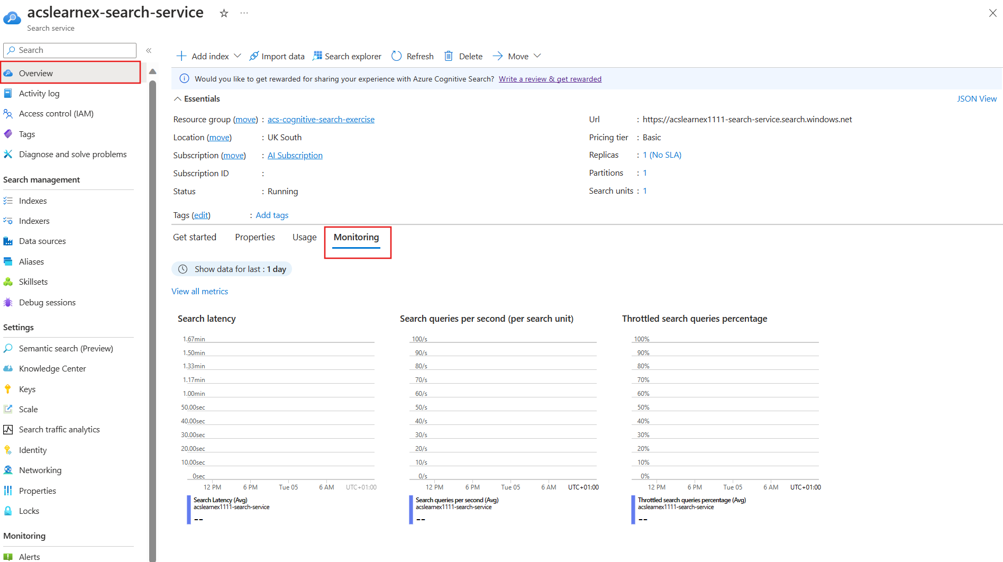Click the Aliases icon
The image size is (1003, 562).
pyautogui.click(x=8, y=261)
